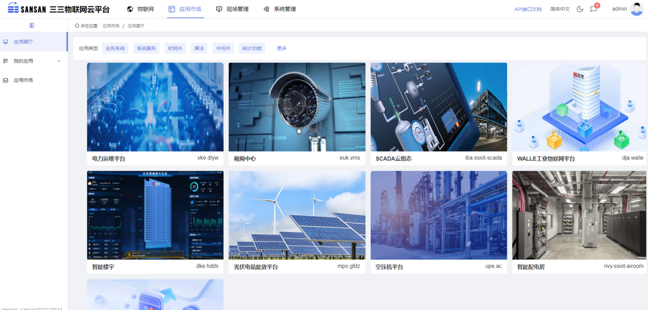Open the 系统管理 top menu
The height and width of the screenshot is (310, 648).
(279, 9)
